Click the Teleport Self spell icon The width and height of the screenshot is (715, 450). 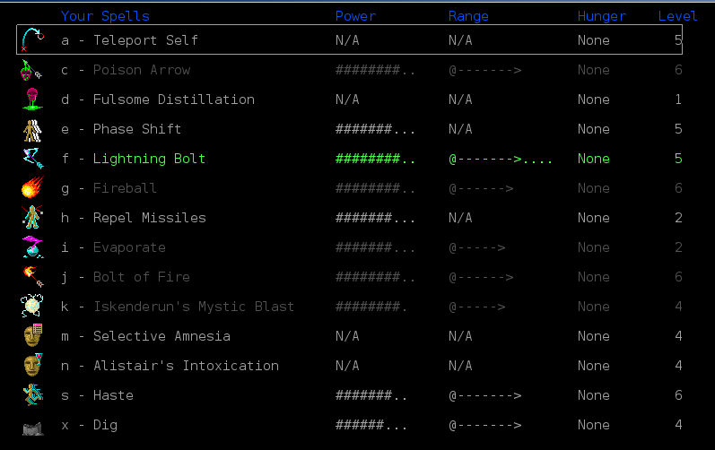[x=32, y=40]
